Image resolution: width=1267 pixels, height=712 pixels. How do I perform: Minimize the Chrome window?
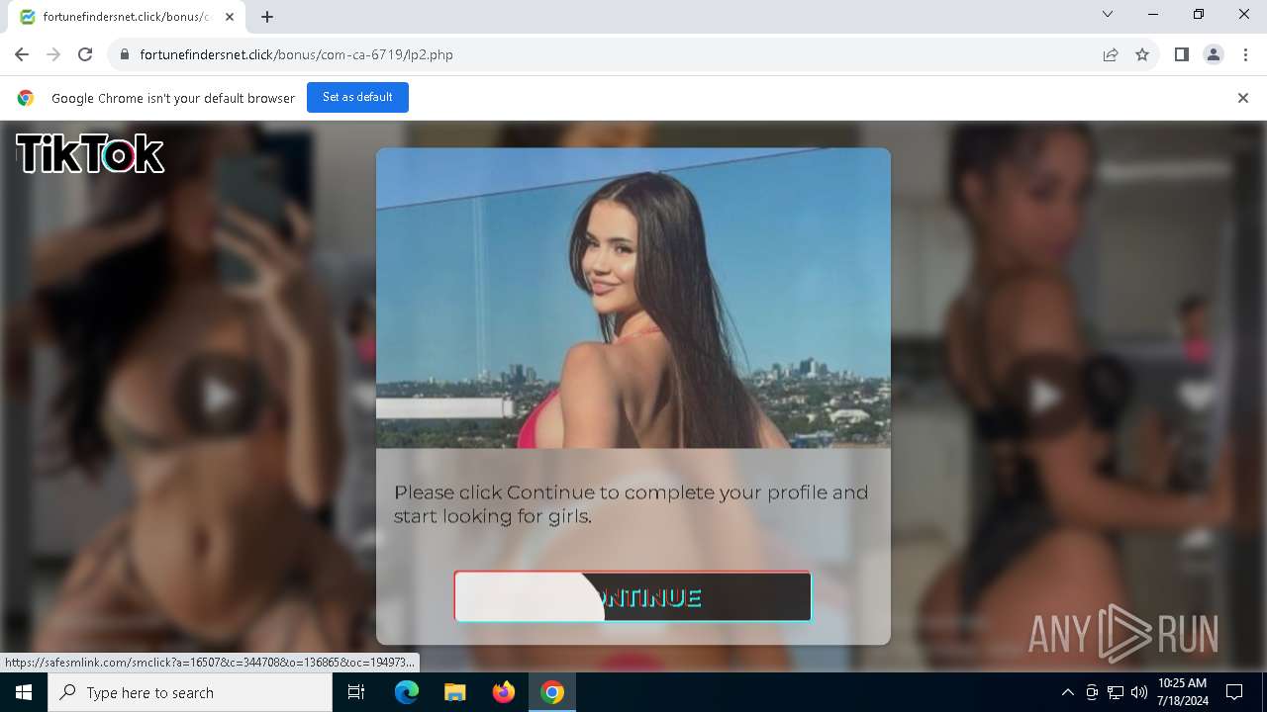click(x=1153, y=14)
